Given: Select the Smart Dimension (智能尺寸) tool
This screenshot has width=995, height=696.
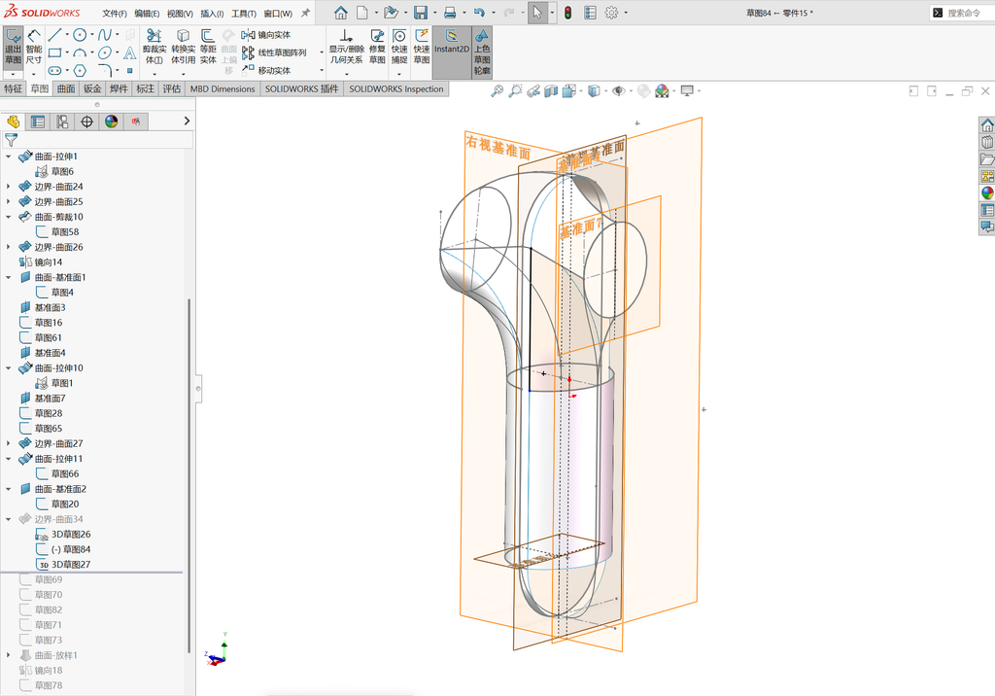Looking at the screenshot, I should [x=34, y=47].
